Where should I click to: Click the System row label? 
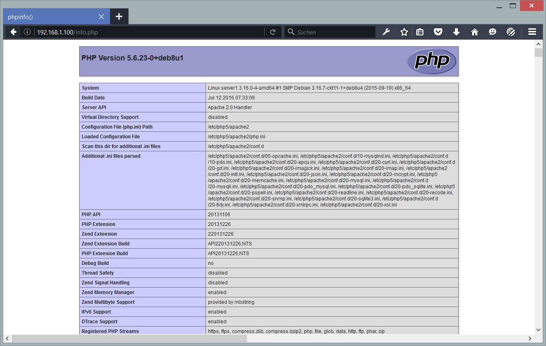click(90, 88)
